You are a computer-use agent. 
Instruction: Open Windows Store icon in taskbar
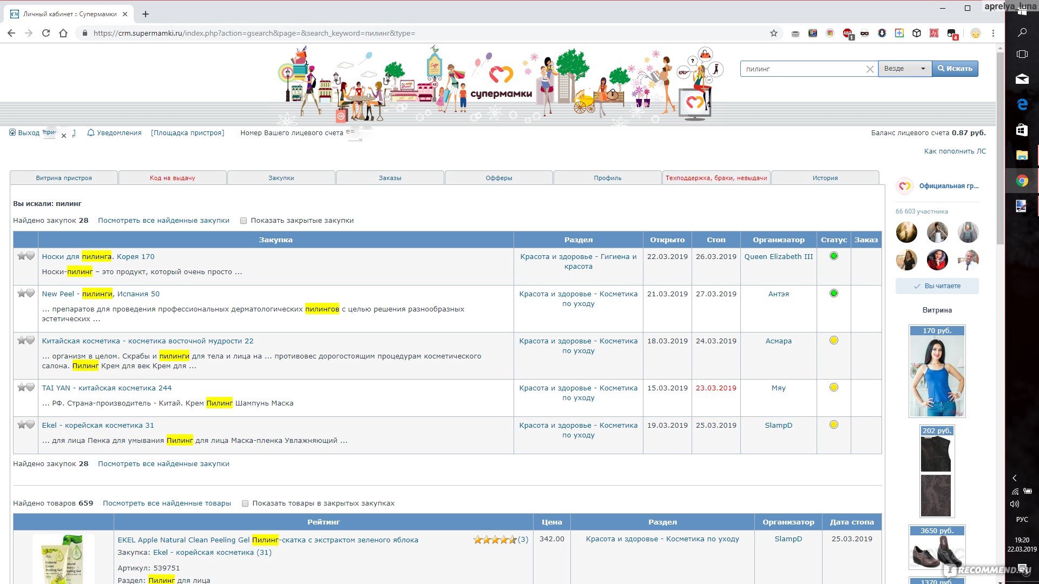click(x=1022, y=130)
